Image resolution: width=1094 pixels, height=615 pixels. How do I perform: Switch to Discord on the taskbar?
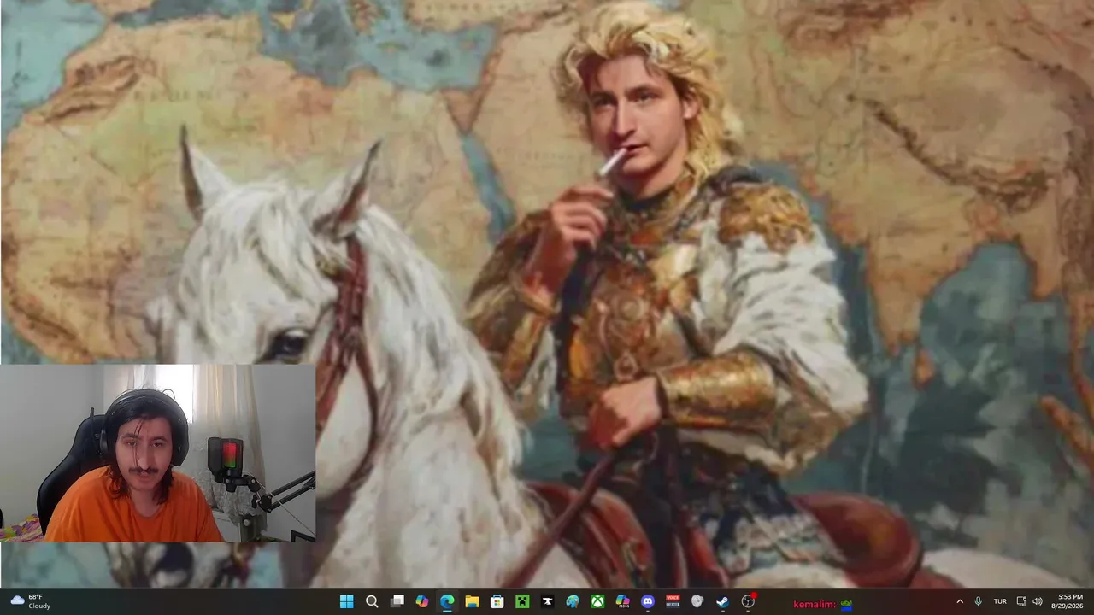pos(648,601)
